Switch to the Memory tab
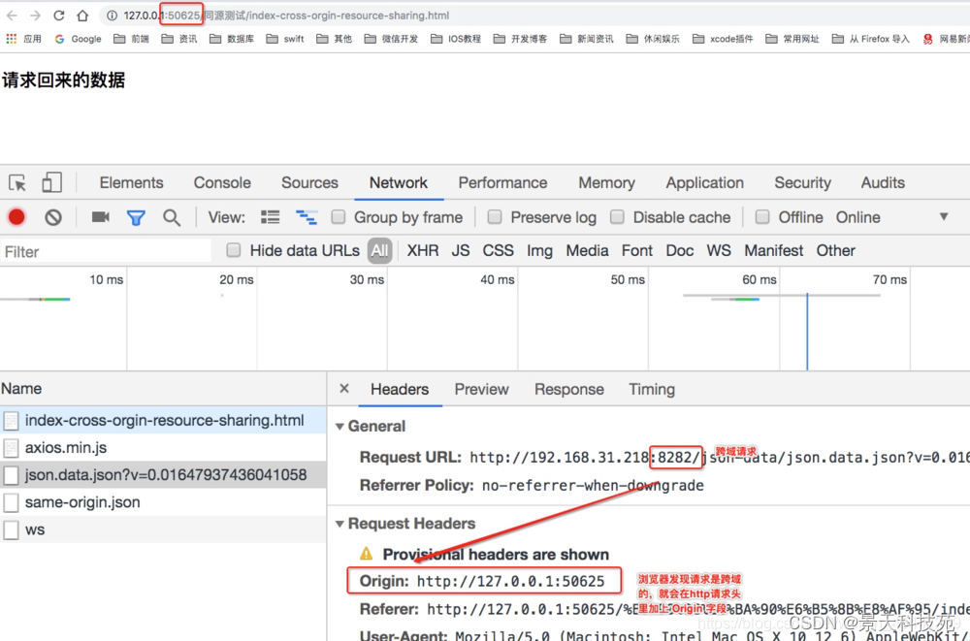 pos(606,182)
